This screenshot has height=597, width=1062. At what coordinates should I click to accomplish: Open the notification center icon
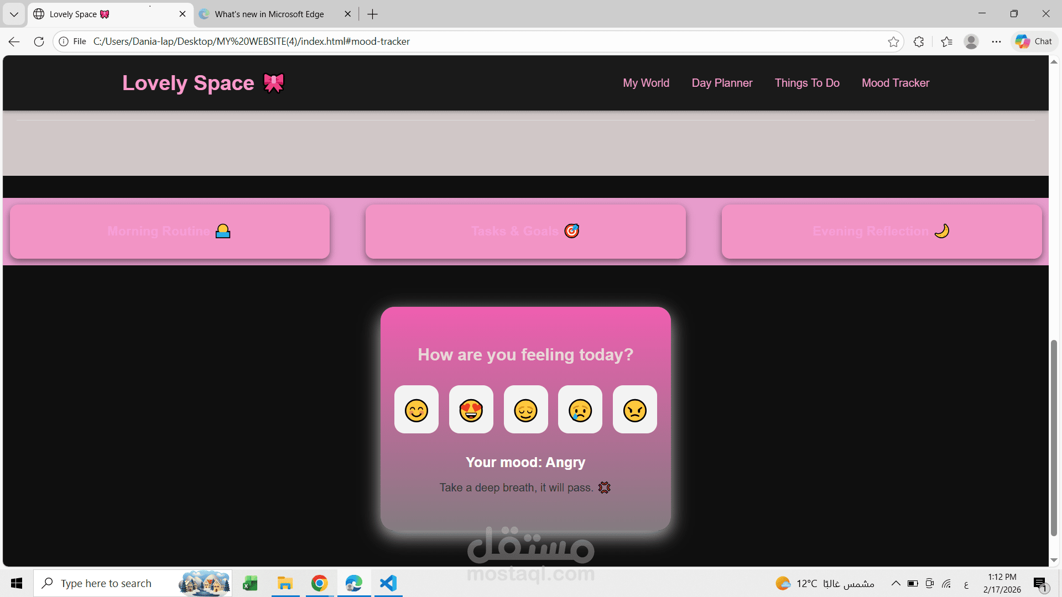click(1040, 583)
